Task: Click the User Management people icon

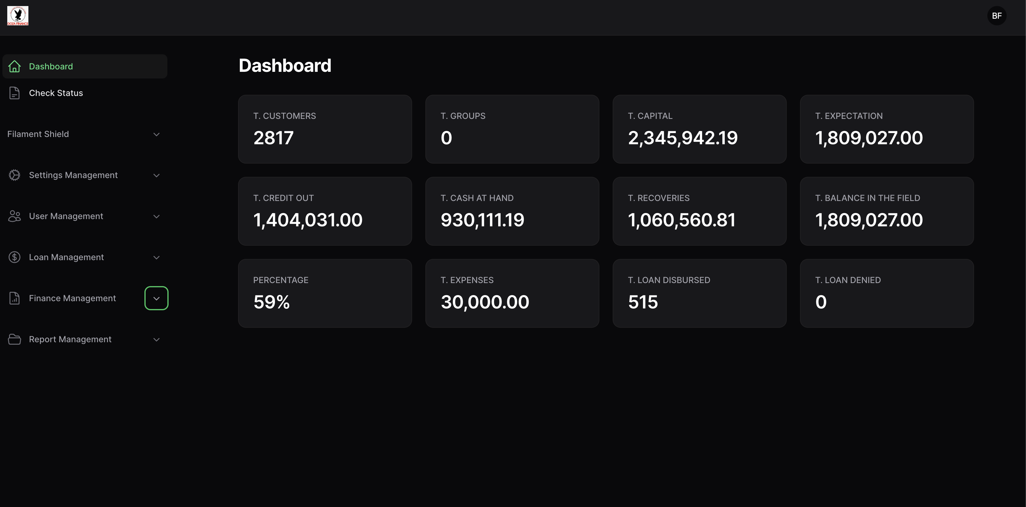Action: tap(14, 216)
